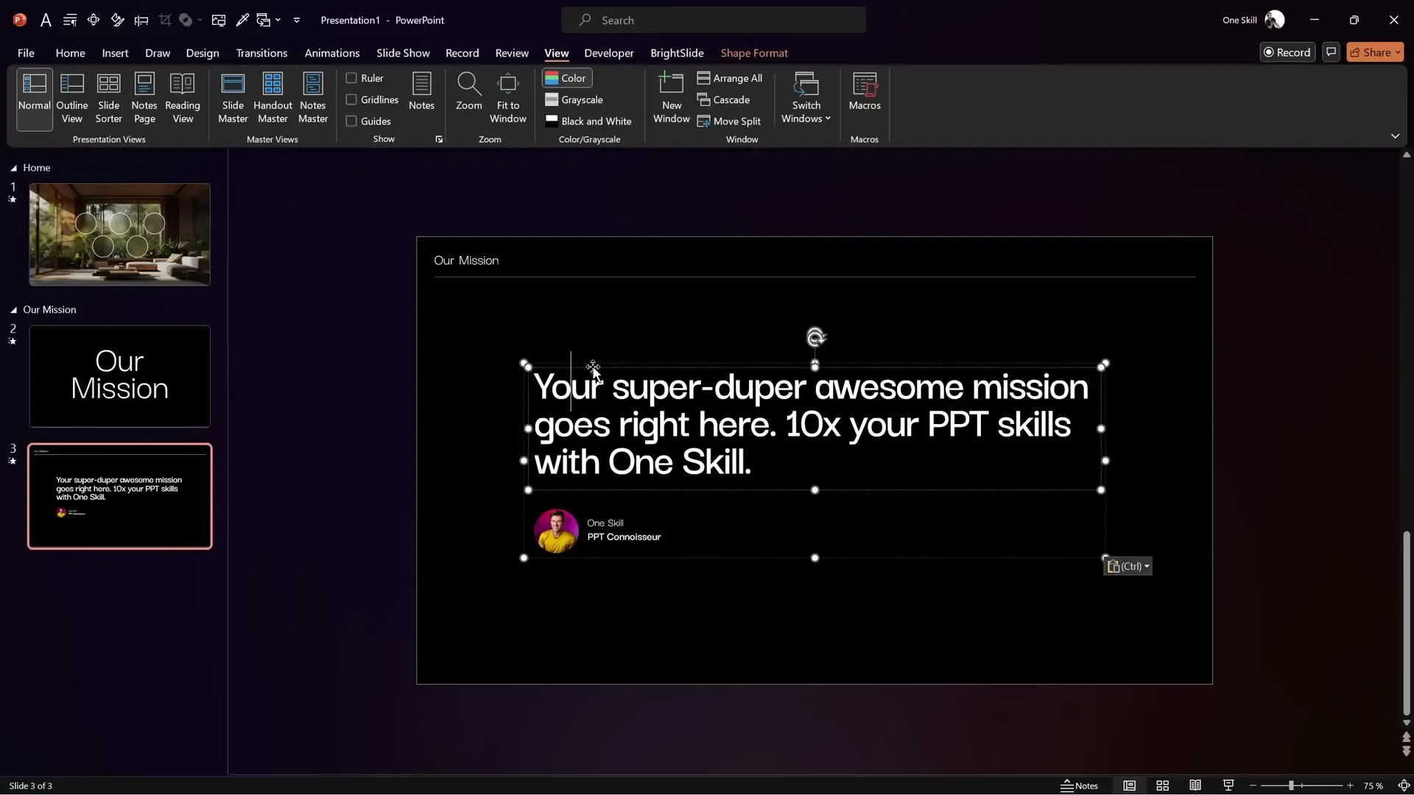Screen dimensions: 1414x795
Task: Click the rotation handle above the text box
Action: 815,337
